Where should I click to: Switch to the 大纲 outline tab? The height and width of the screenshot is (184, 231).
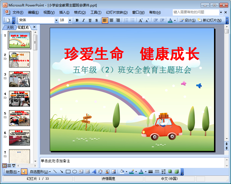point(10,27)
